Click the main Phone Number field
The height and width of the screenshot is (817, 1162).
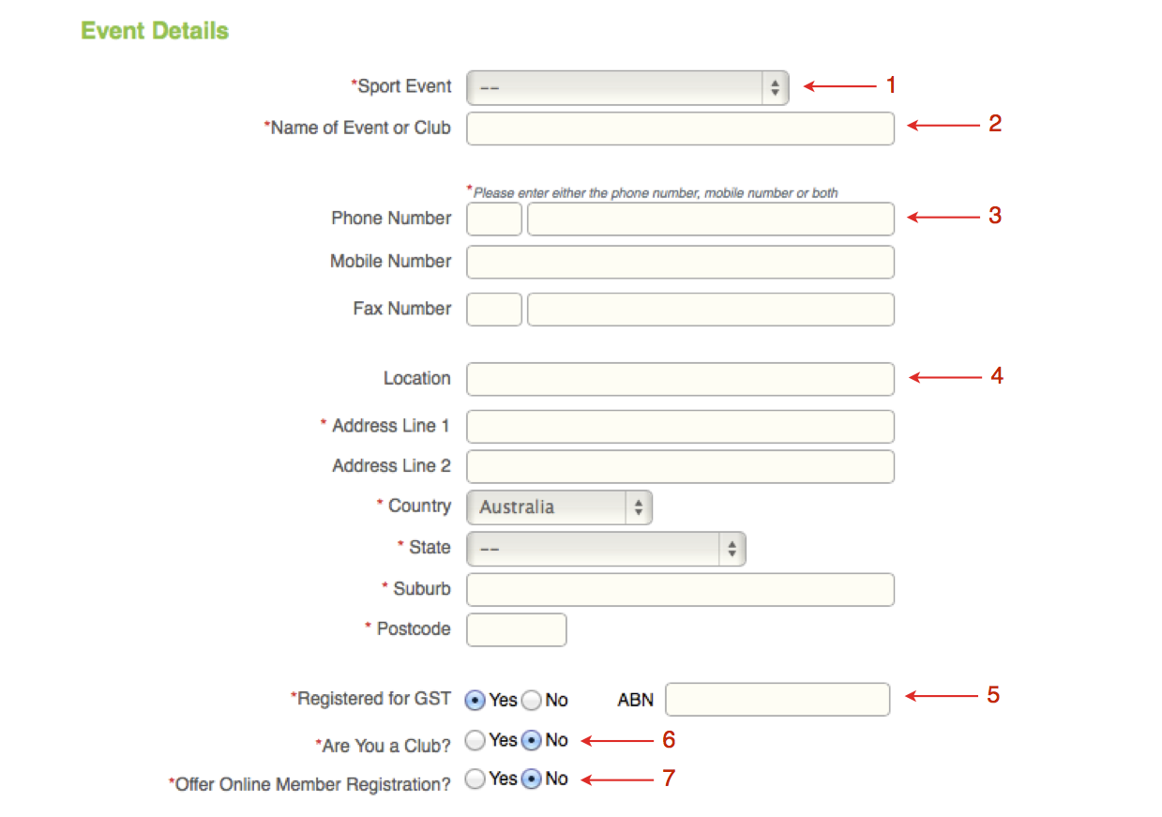[710, 219]
